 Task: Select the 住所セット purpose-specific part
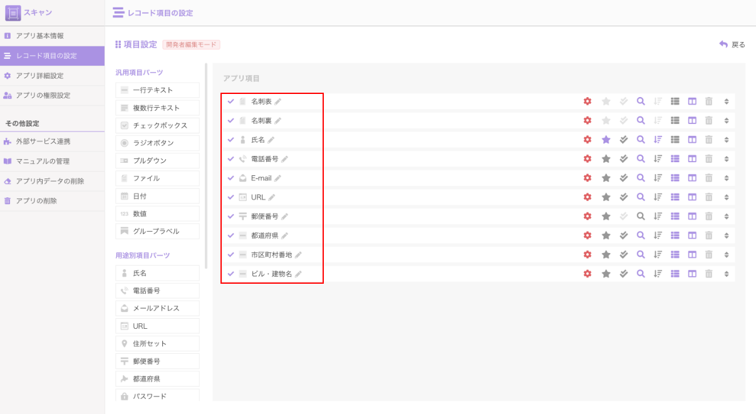point(157,344)
